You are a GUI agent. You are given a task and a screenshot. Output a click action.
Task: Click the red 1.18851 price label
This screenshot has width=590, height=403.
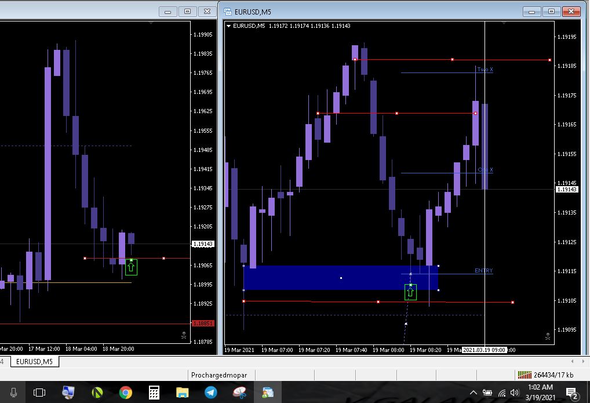point(203,324)
